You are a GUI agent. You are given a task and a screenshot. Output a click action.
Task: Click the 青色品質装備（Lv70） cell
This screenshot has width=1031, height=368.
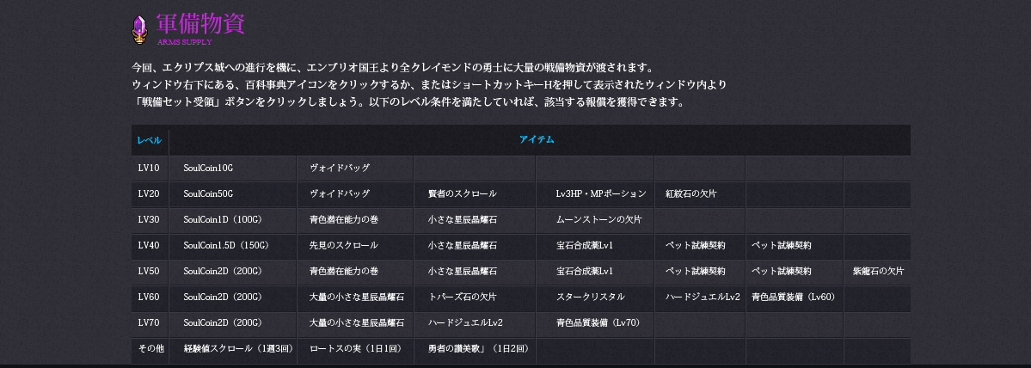tap(598, 322)
